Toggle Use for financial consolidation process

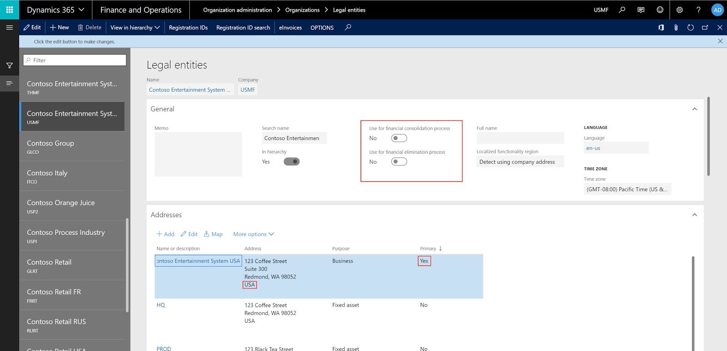click(x=399, y=138)
